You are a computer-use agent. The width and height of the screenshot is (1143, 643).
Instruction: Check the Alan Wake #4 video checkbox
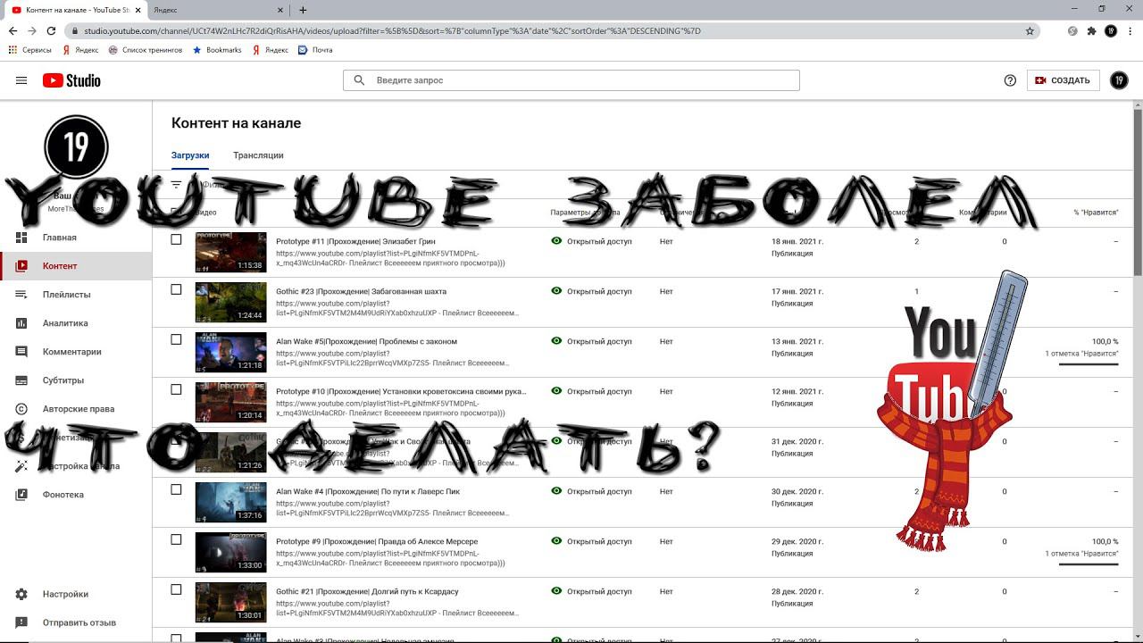pos(176,489)
